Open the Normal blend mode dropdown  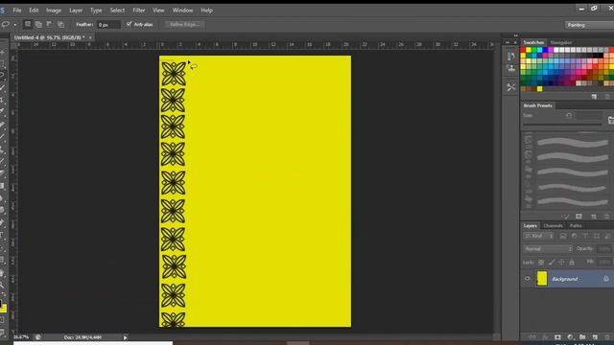[548, 249]
